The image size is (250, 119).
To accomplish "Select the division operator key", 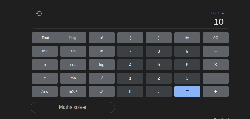I will tap(215, 51).
